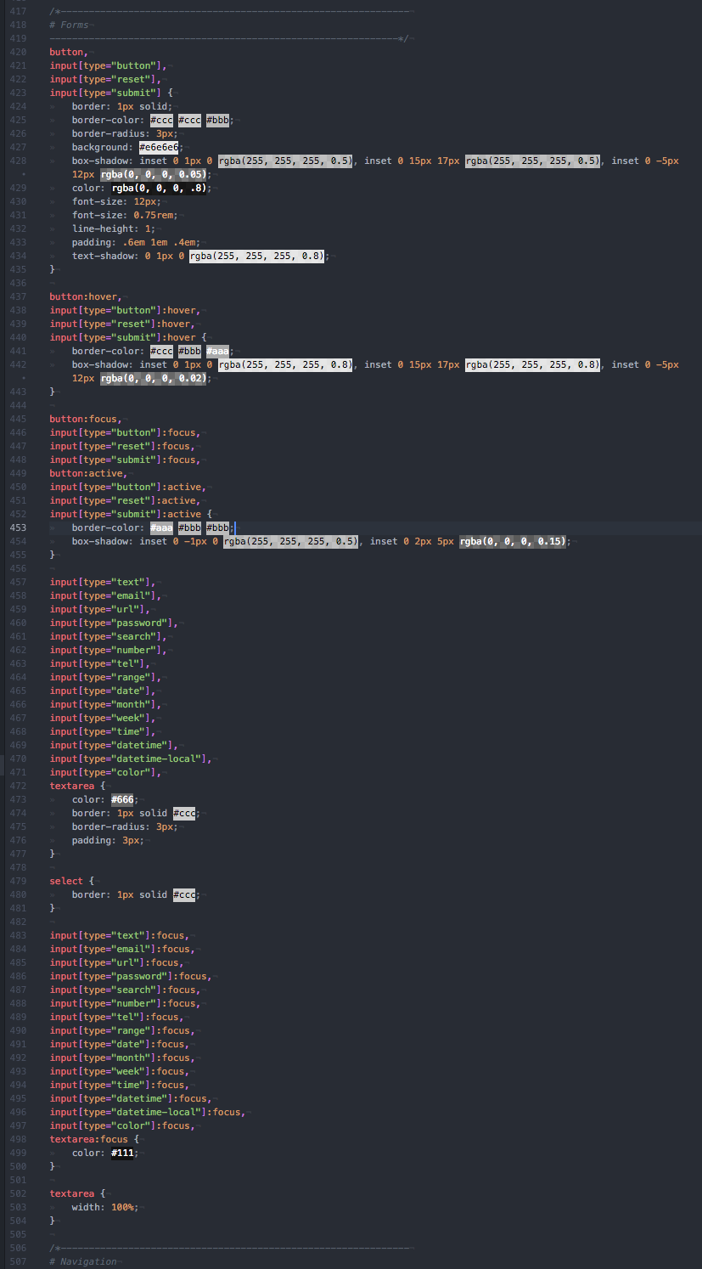This screenshot has height=1269, width=702.
Task: Click the '# Forms' comment text
Action: [68, 24]
